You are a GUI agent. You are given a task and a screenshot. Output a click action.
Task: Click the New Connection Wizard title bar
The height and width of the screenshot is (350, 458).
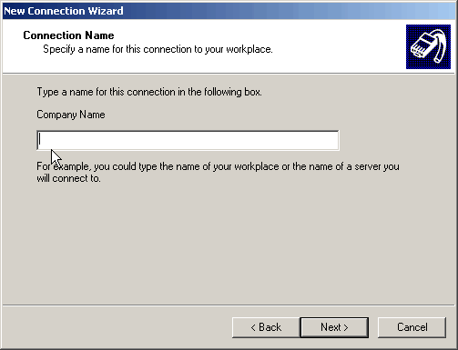(229, 11)
